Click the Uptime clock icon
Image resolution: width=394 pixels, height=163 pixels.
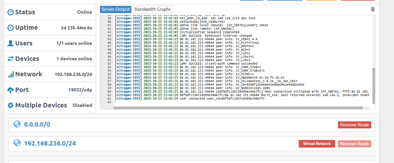click(10, 28)
